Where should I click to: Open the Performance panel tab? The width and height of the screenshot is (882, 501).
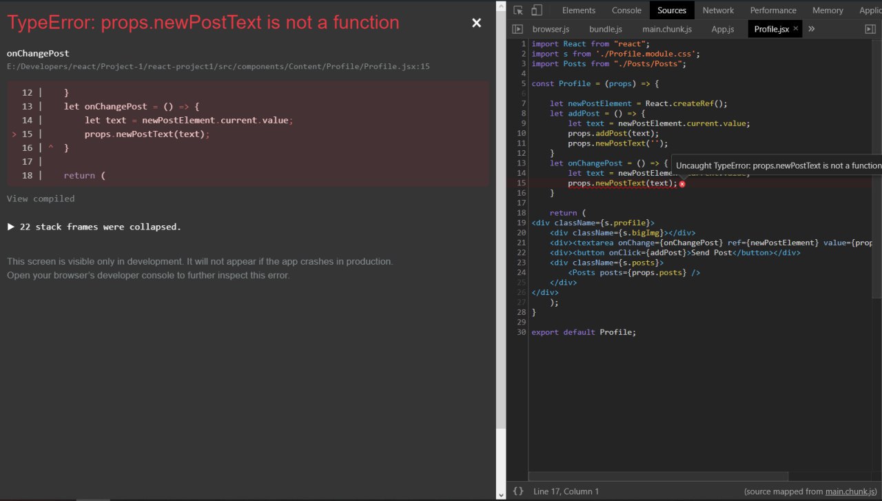(773, 10)
